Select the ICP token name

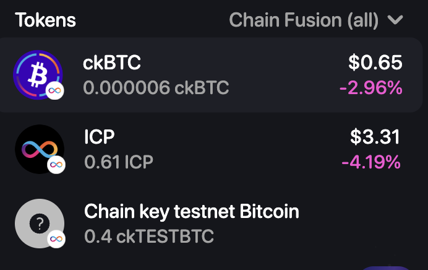tap(100, 137)
